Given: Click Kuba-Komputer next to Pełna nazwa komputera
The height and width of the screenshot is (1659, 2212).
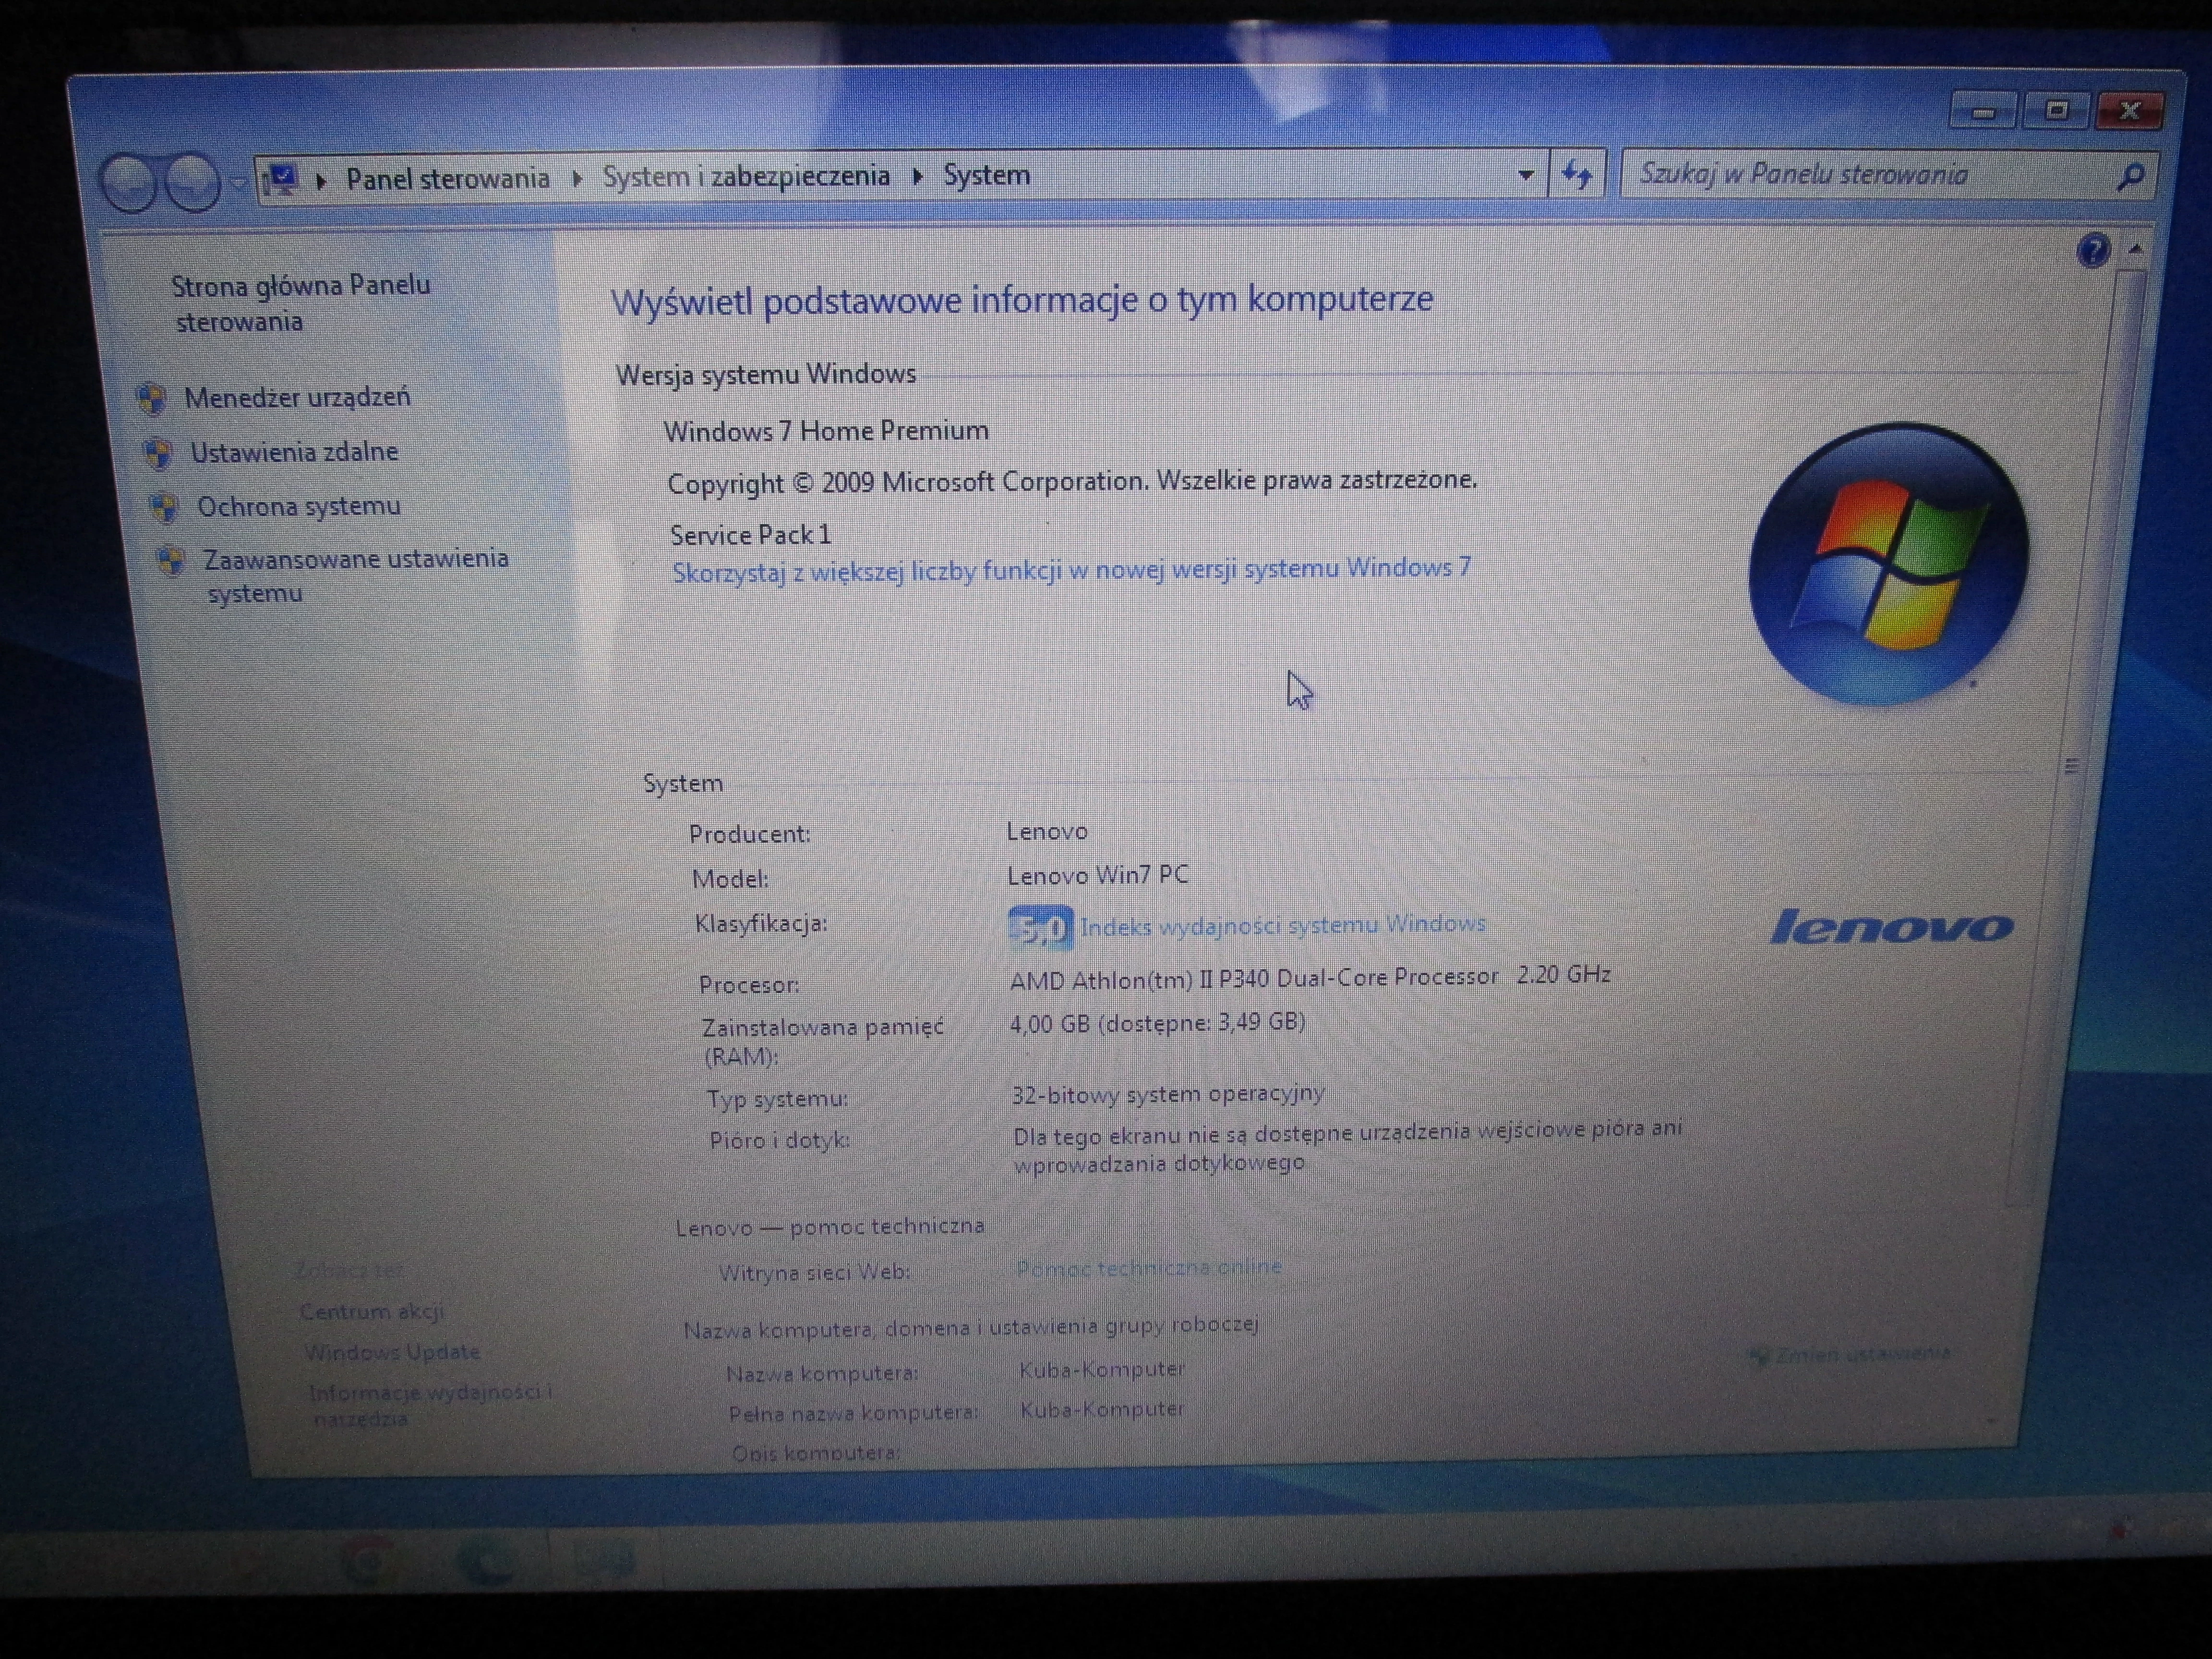Looking at the screenshot, I should coord(1102,1409).
